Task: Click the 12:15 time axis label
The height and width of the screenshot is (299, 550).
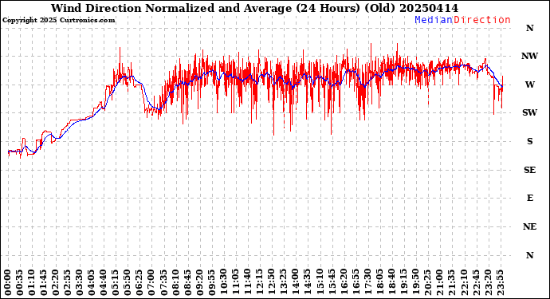Action: point(260,282)
